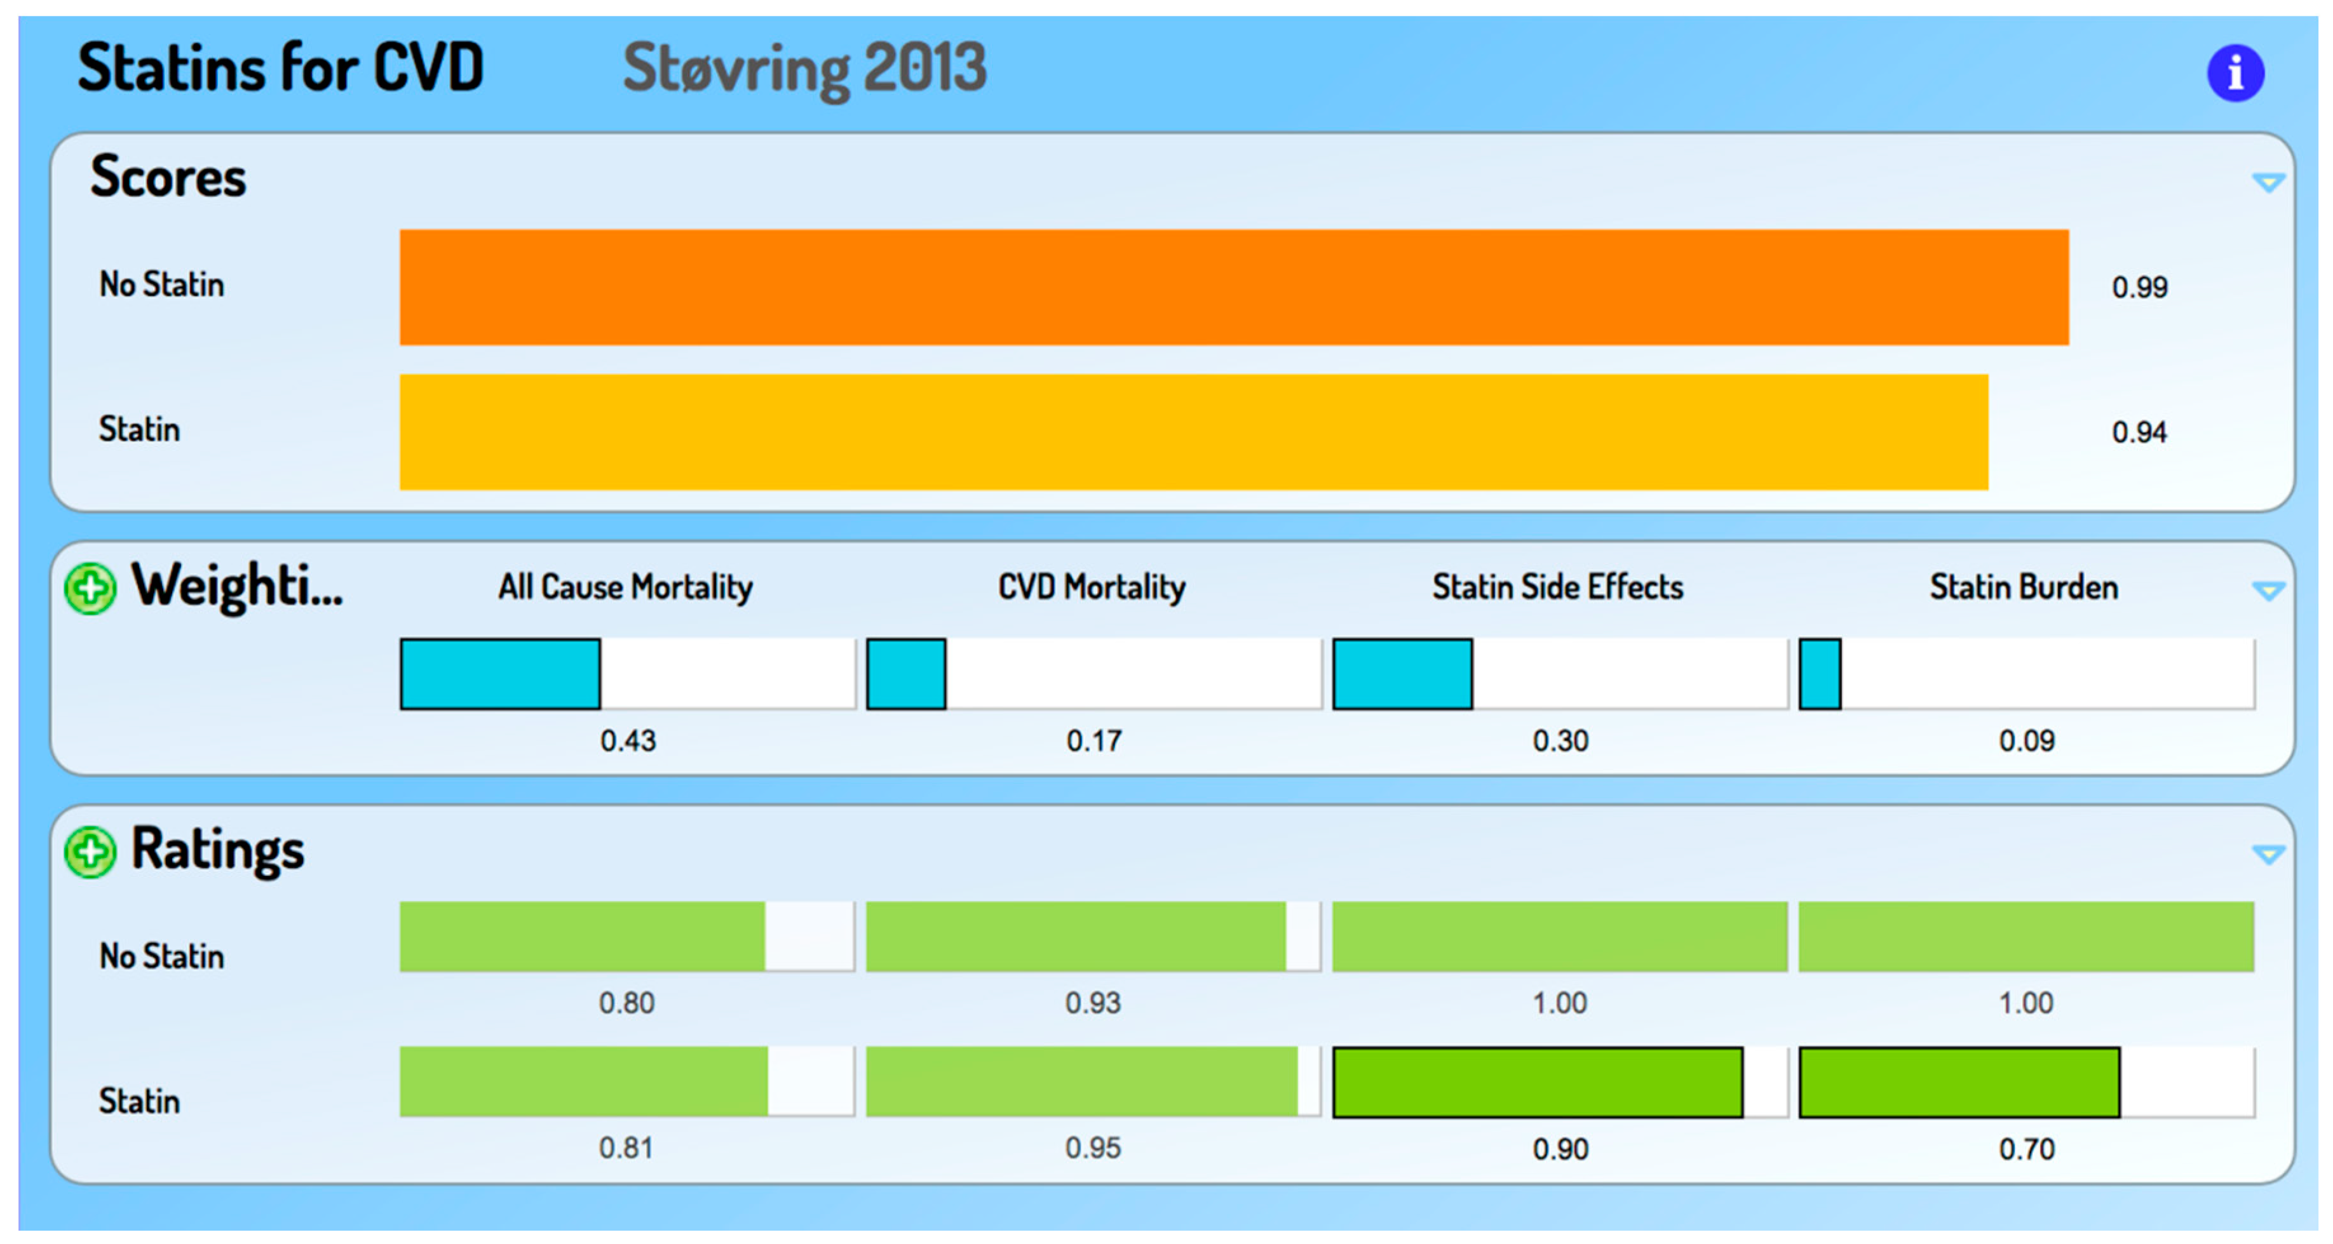Click the orange No Statin score bar

pyautogui.click(x=1233, y=287)
